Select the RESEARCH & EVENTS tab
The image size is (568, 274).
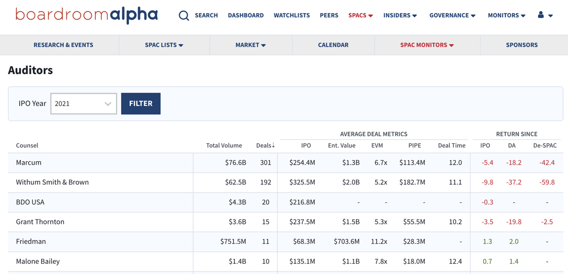pos(63,45)
